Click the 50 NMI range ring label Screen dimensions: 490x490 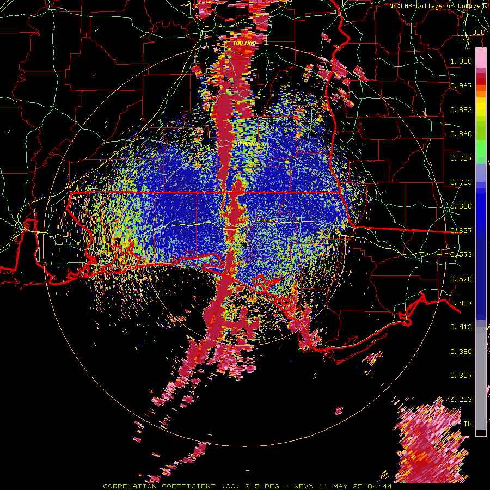(246, 144)
